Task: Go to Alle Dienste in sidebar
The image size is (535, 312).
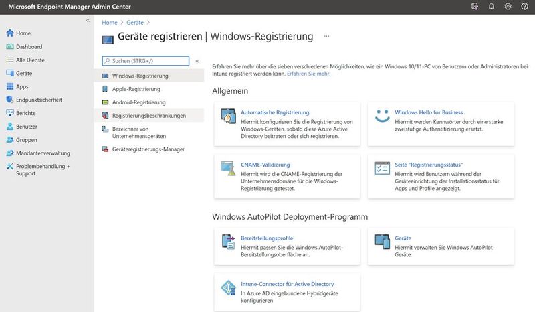Action: tap(30, 60)
